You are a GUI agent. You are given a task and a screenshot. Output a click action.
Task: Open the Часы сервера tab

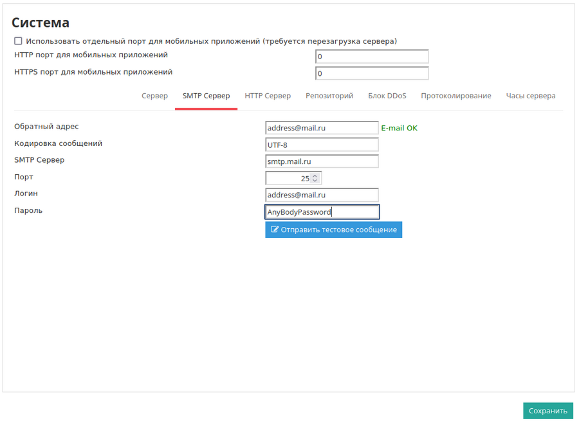[531, 96]
